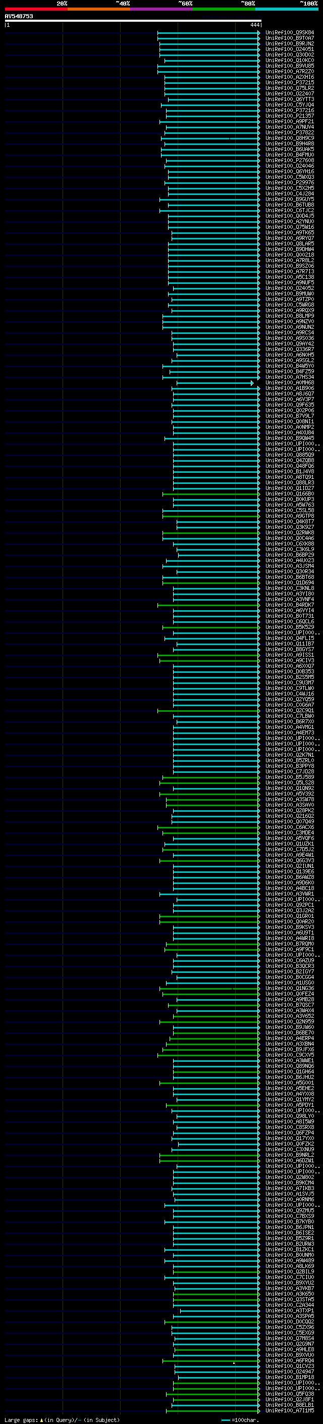The height and width of the screenshot is (1424, 323).
Task: Click the cyan ~100% identity legend segment
Action: tap(287, 9)
